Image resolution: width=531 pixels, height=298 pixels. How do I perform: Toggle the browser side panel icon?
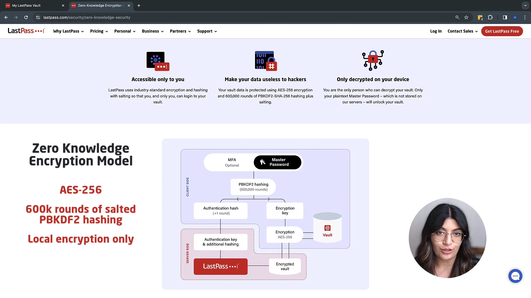(x=505, y=17)
